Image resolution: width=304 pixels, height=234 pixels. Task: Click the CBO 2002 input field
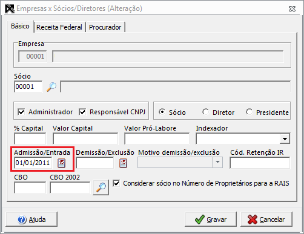[70, 187]
